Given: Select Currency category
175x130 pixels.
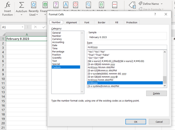Looking at the screenshot, I should coord(66,39).
